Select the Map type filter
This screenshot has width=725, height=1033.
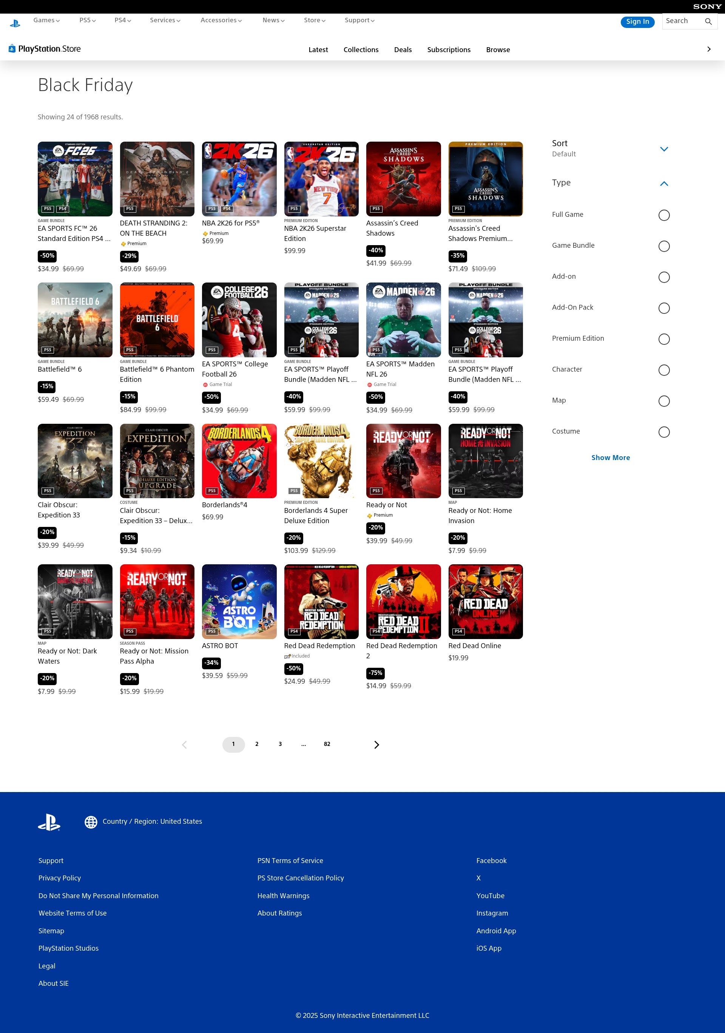click(664, 401)
